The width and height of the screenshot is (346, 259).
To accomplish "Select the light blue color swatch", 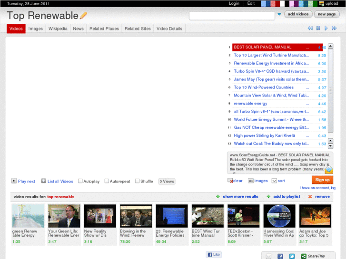I will pos(264,3).
